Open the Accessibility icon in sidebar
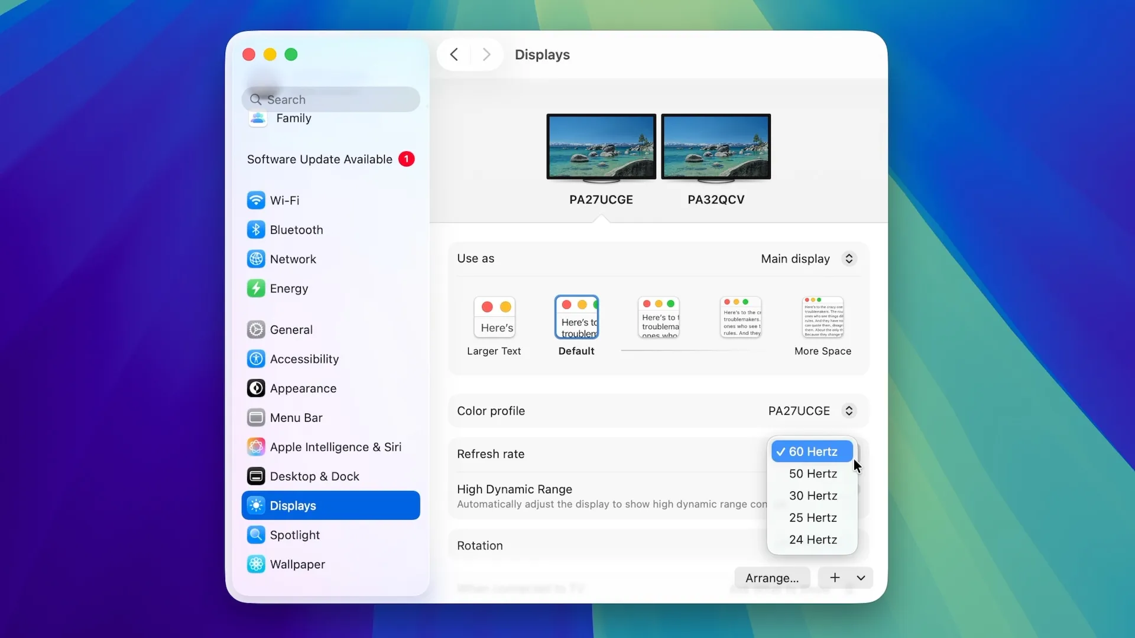1135x638 pixels. [x=255, y=359]
